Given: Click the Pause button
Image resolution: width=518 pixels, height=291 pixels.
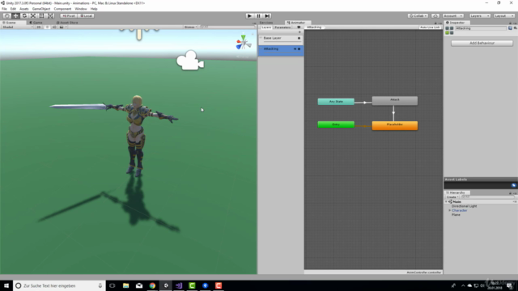Looking at the screenshot, I should pos(259,16).
